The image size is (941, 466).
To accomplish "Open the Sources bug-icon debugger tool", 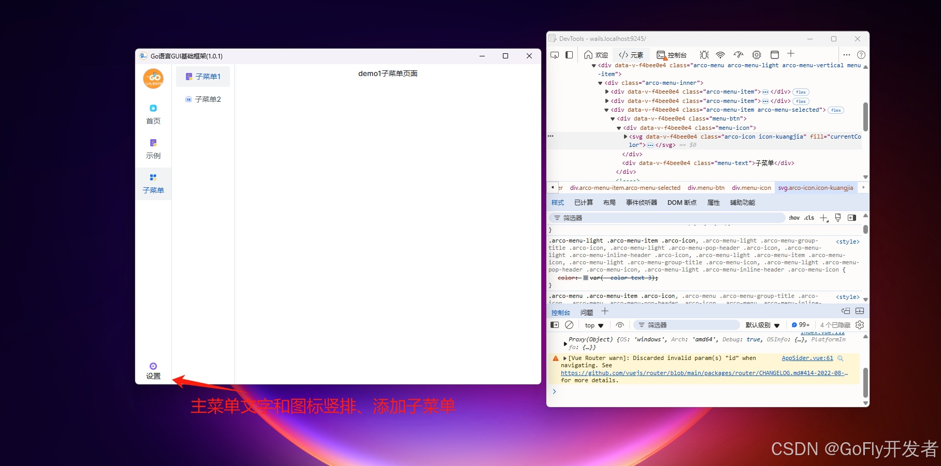I will (x=704, y=55).
